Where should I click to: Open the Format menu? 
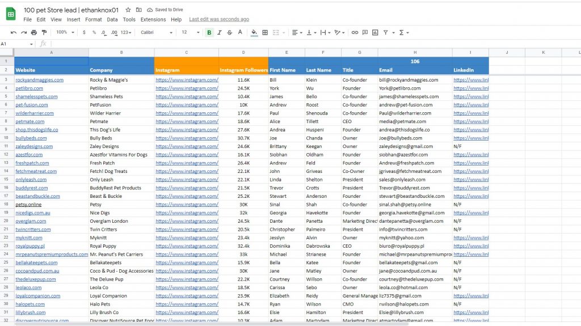[x=94, y=20]
